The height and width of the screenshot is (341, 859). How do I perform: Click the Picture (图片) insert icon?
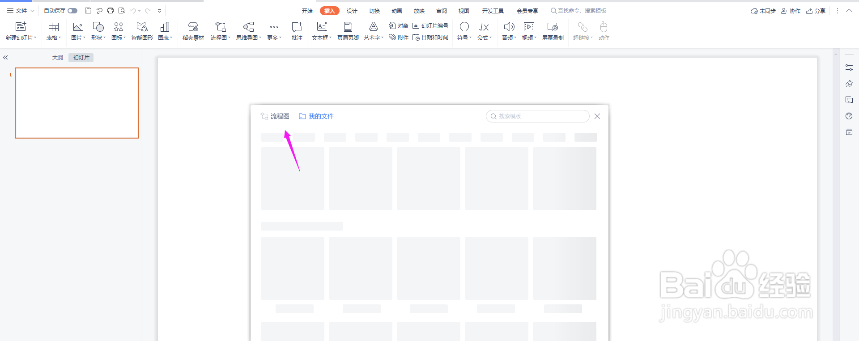(x=78, y=27)
